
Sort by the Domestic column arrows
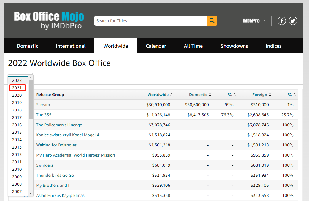pos(210,95)
